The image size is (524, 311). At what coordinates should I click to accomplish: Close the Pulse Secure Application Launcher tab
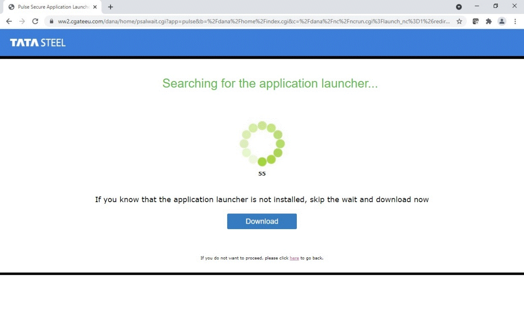[95, 7]
